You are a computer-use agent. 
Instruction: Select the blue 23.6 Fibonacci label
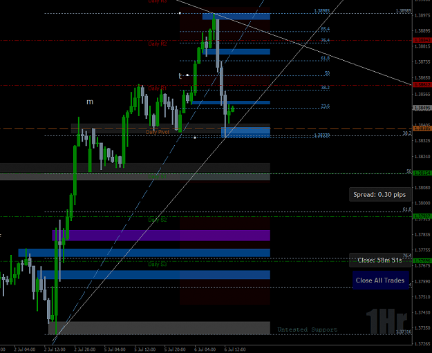(326, 106)
